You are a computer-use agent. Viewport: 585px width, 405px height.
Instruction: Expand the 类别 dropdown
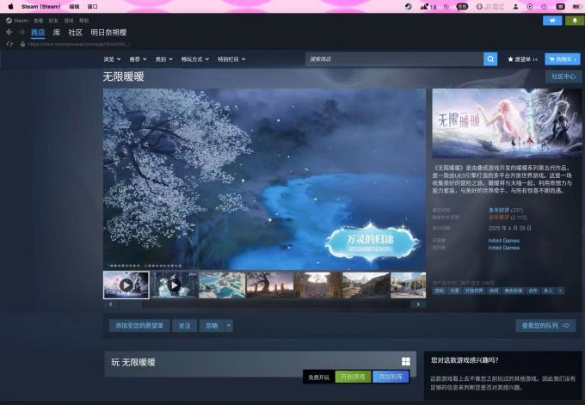tap(163, 59)
